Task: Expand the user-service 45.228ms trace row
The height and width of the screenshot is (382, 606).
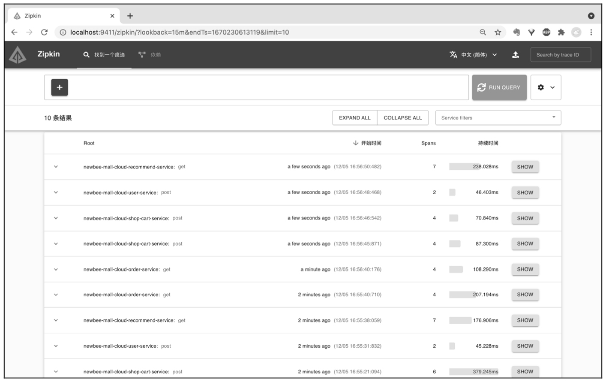Action: pos(56,346)
